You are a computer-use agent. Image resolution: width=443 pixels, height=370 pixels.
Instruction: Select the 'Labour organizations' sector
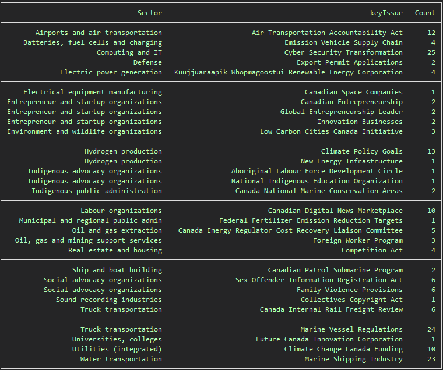(121, 211)
